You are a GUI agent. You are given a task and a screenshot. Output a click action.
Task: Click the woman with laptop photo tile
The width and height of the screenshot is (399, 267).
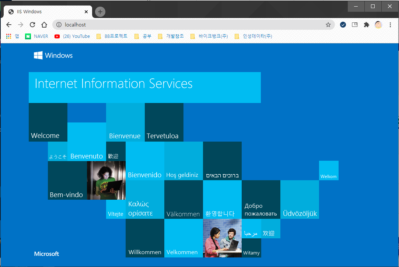pos(106,180)
